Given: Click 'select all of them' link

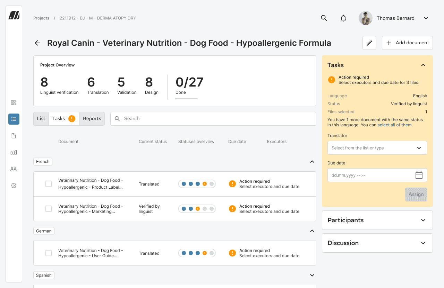Looking at the screenshot, I should point(394,125).
